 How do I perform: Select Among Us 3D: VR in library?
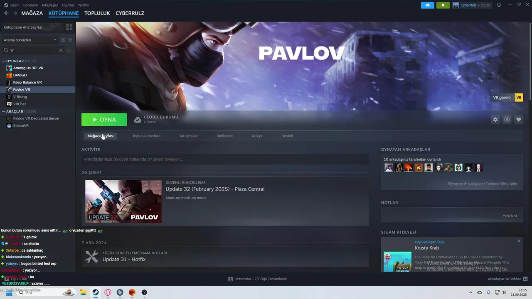38,68
